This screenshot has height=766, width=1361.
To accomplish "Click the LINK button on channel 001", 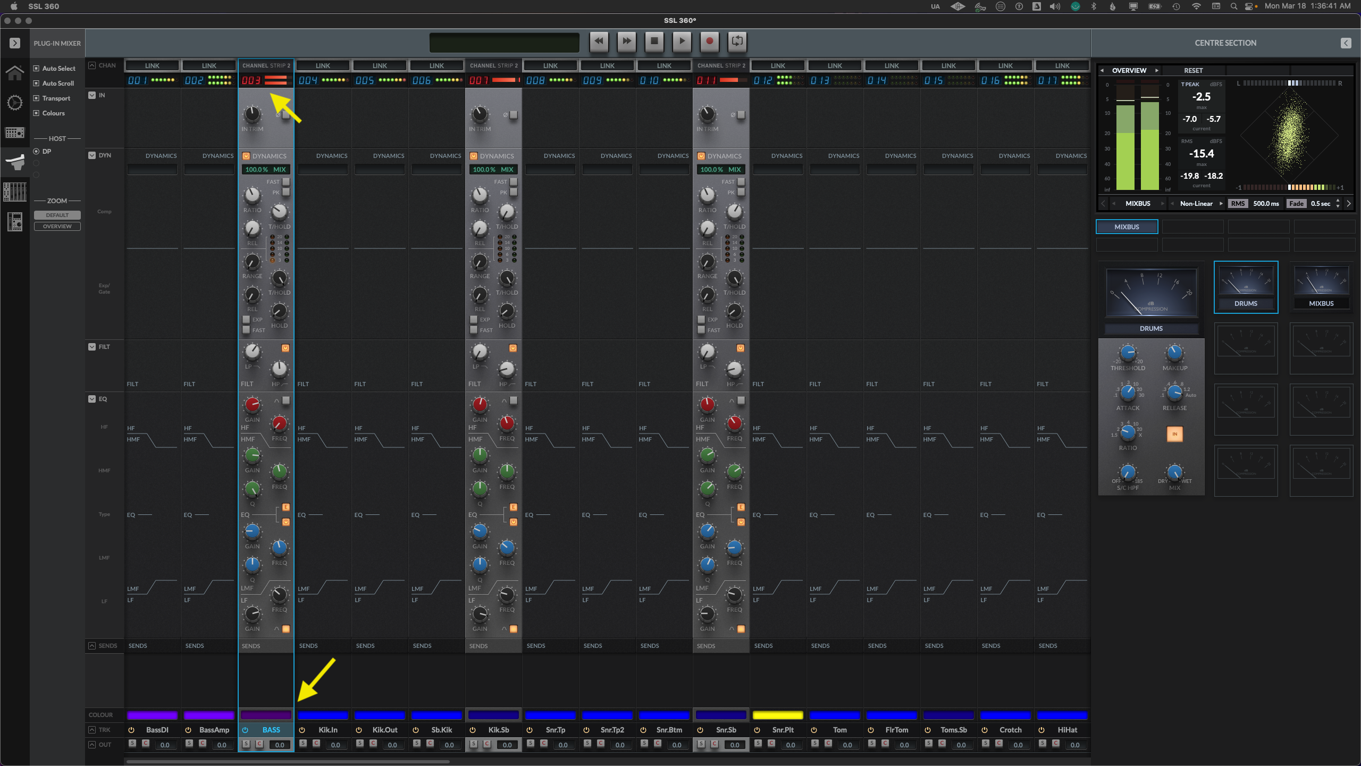I will tap(152, 66).
